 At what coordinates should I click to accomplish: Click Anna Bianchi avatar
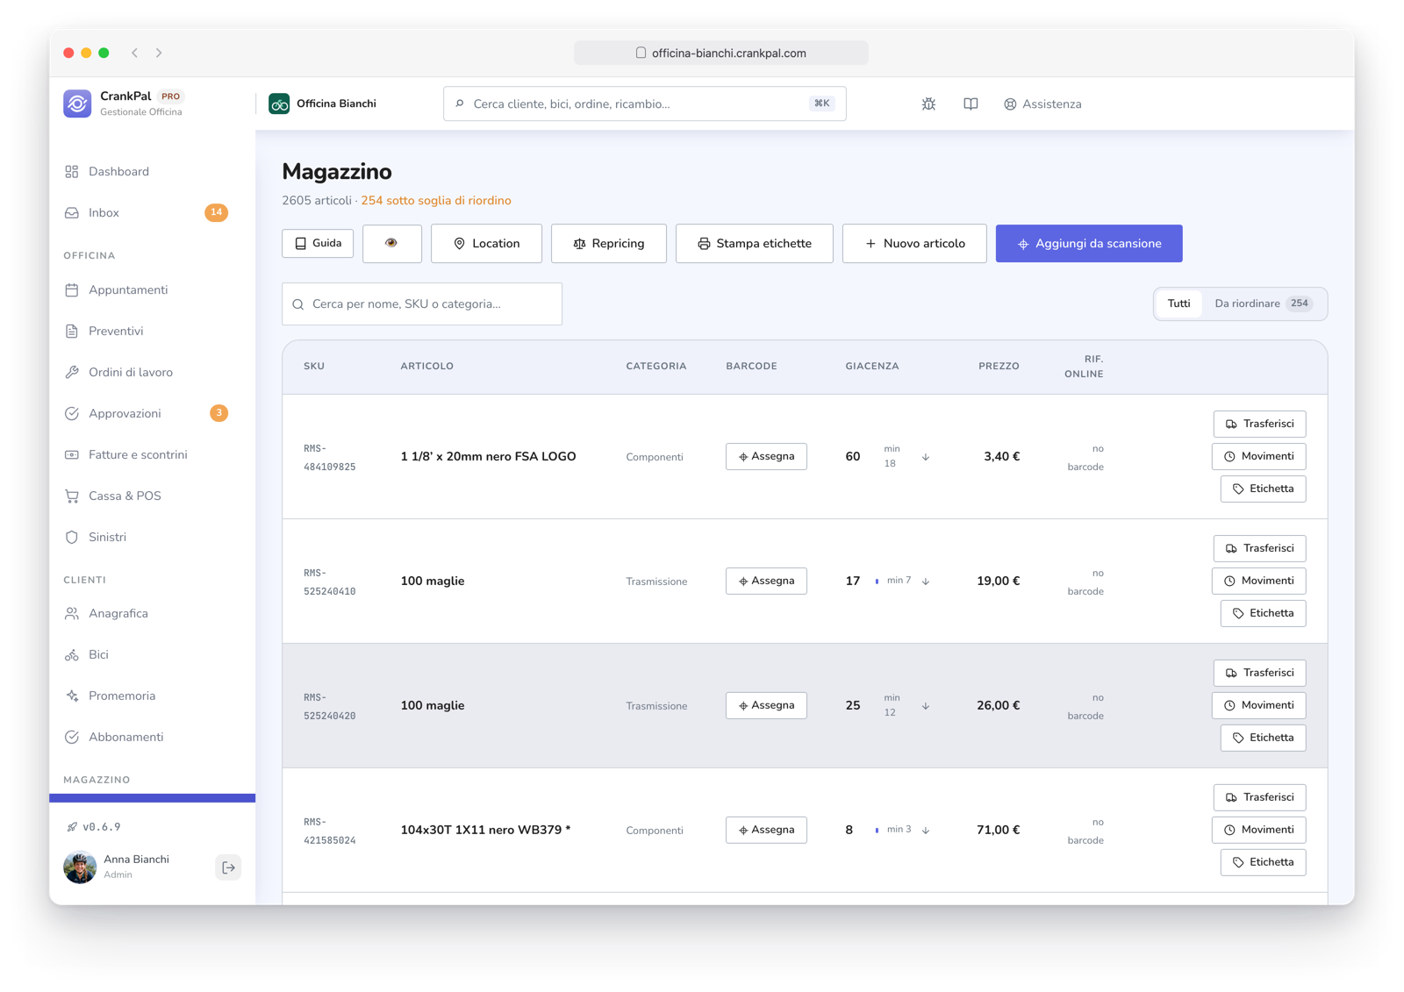(x=80, y=867)
